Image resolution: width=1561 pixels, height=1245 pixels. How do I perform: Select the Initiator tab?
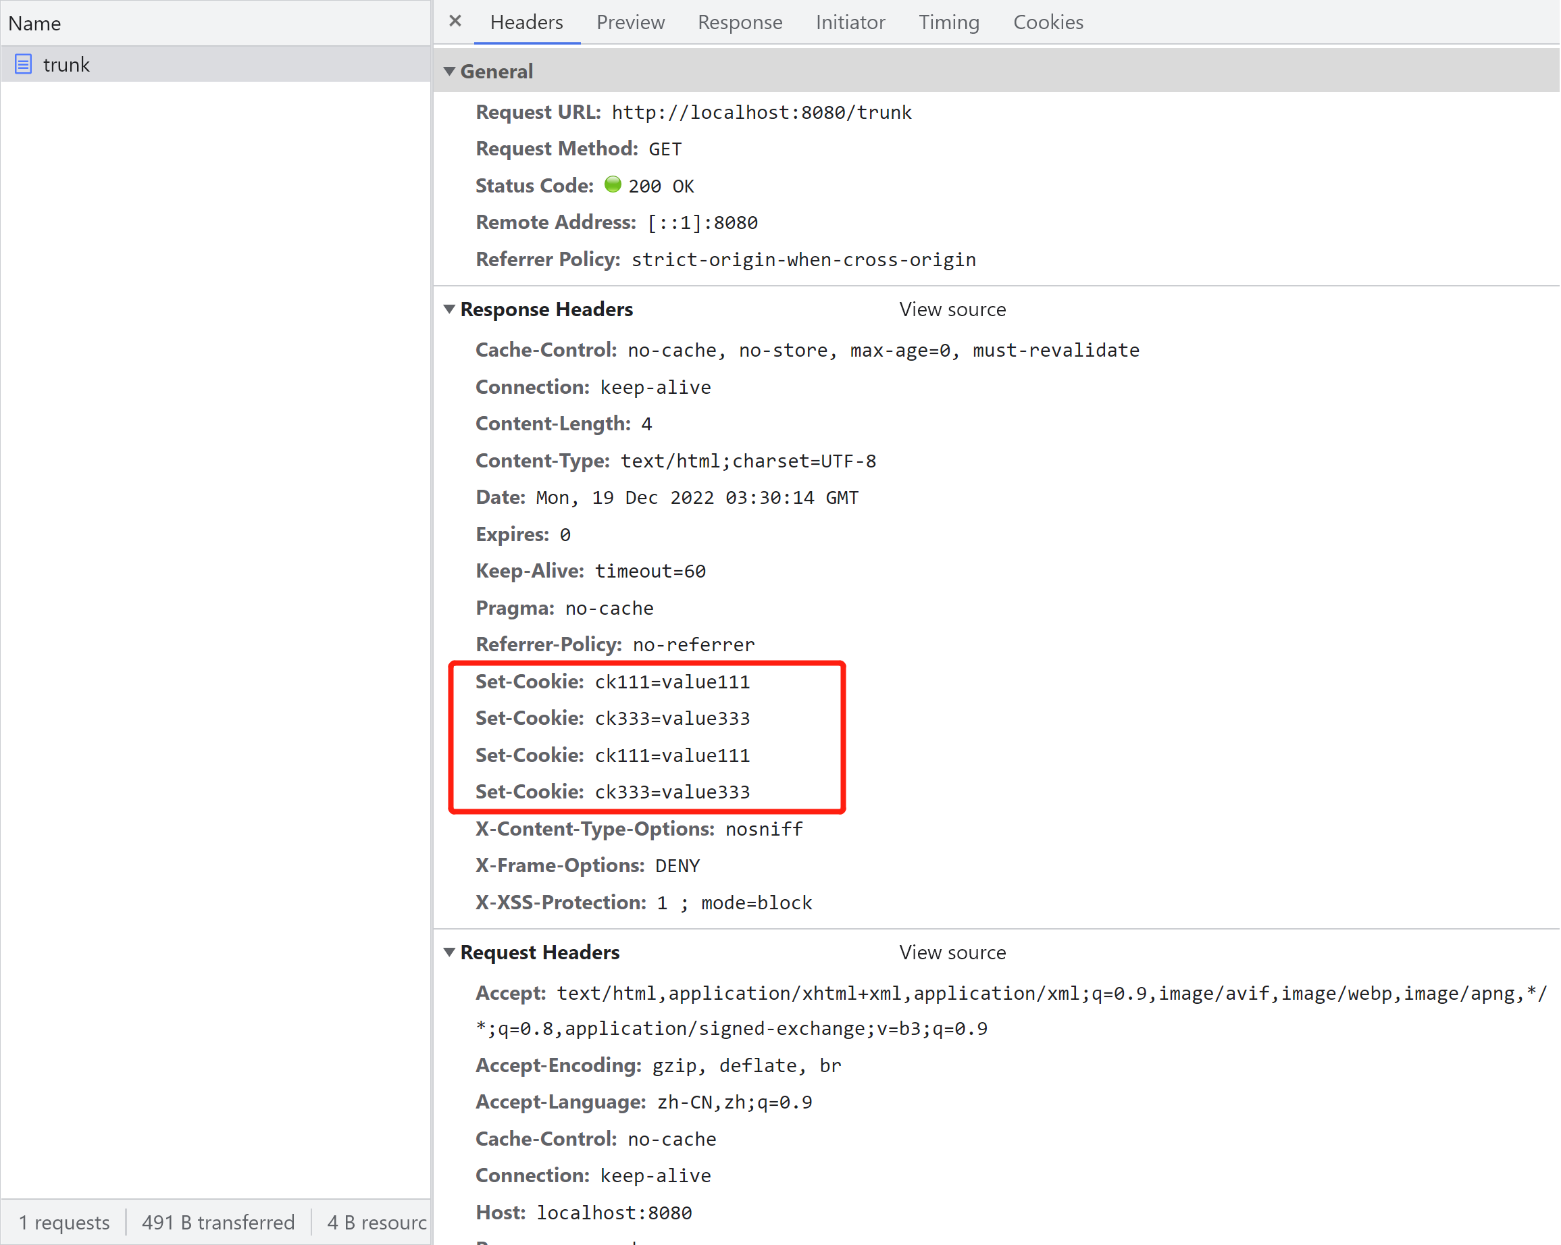850,22
